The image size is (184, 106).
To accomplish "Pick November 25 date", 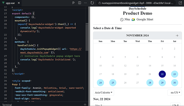I will coord(113,83).
